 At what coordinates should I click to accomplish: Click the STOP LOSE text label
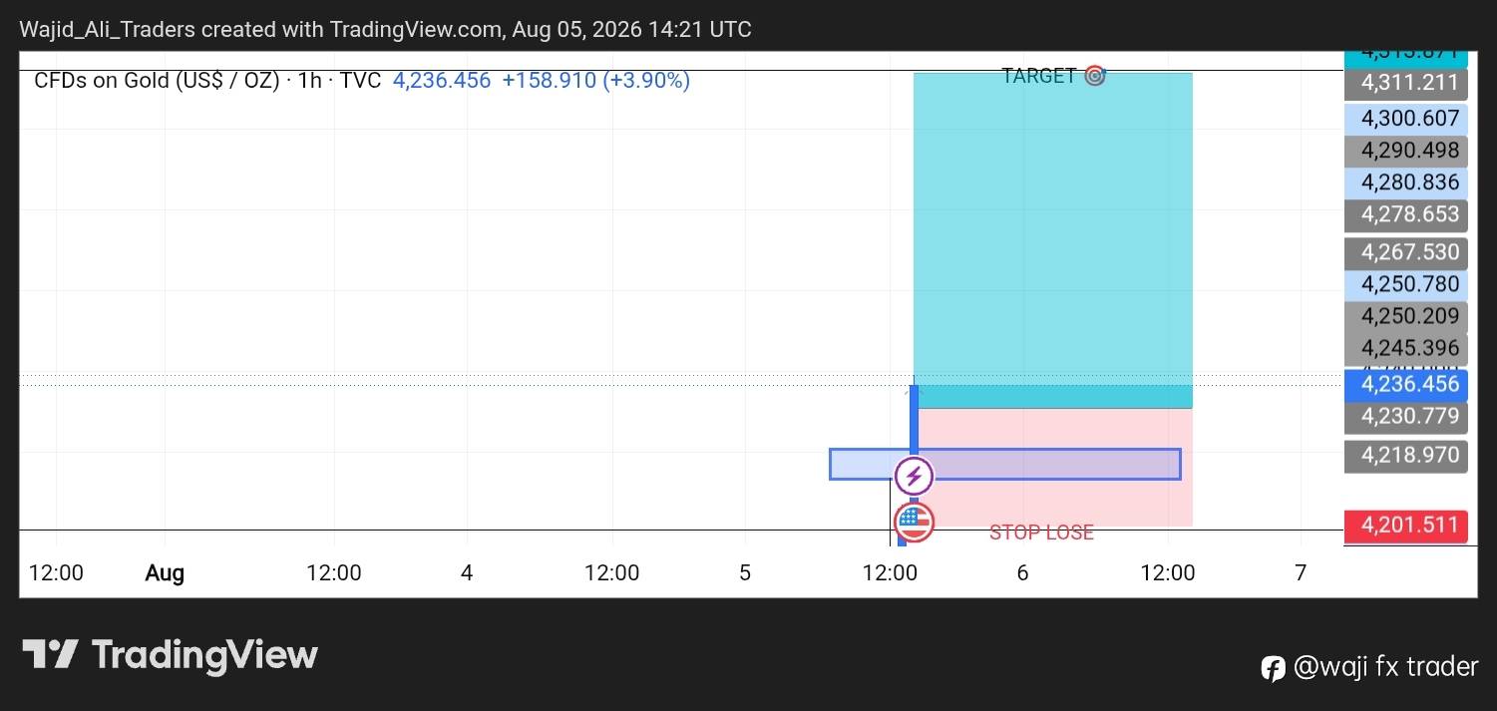pyautogui.click(x=1041, y=533)
